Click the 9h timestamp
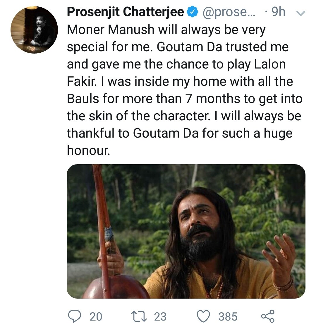This screenshot has height=327, width=316. click(279, 12)
